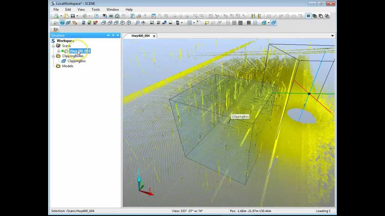Close the Structure panel
Viewport: 385px width, 216px height.
(118, 35)
